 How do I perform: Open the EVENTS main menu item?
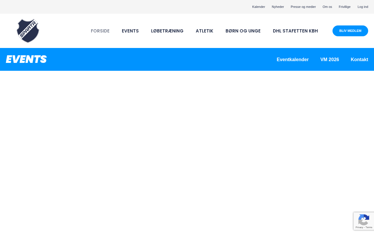pos(130,31)
